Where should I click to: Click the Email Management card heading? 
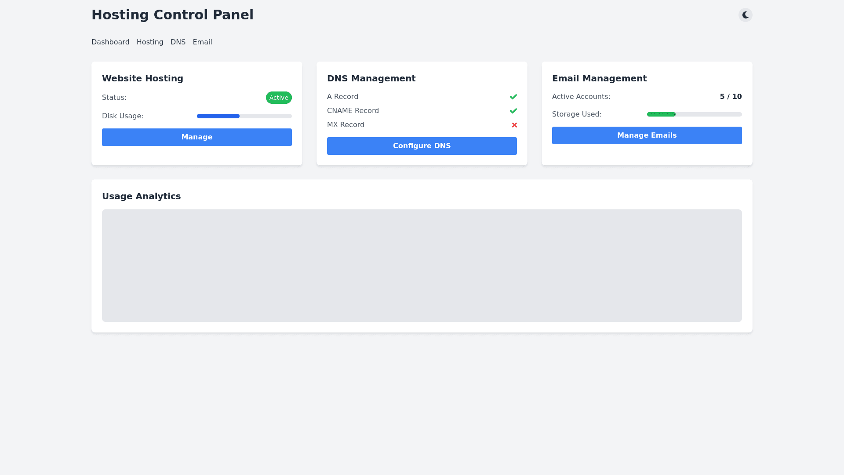[x=599, y=78]
